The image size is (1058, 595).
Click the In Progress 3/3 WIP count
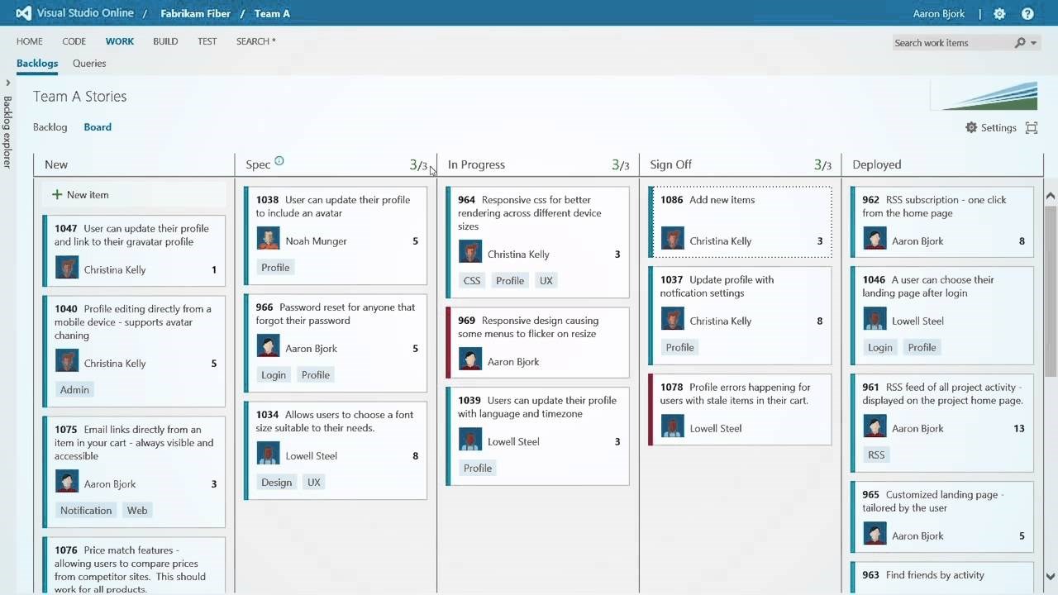pos(620,165)
